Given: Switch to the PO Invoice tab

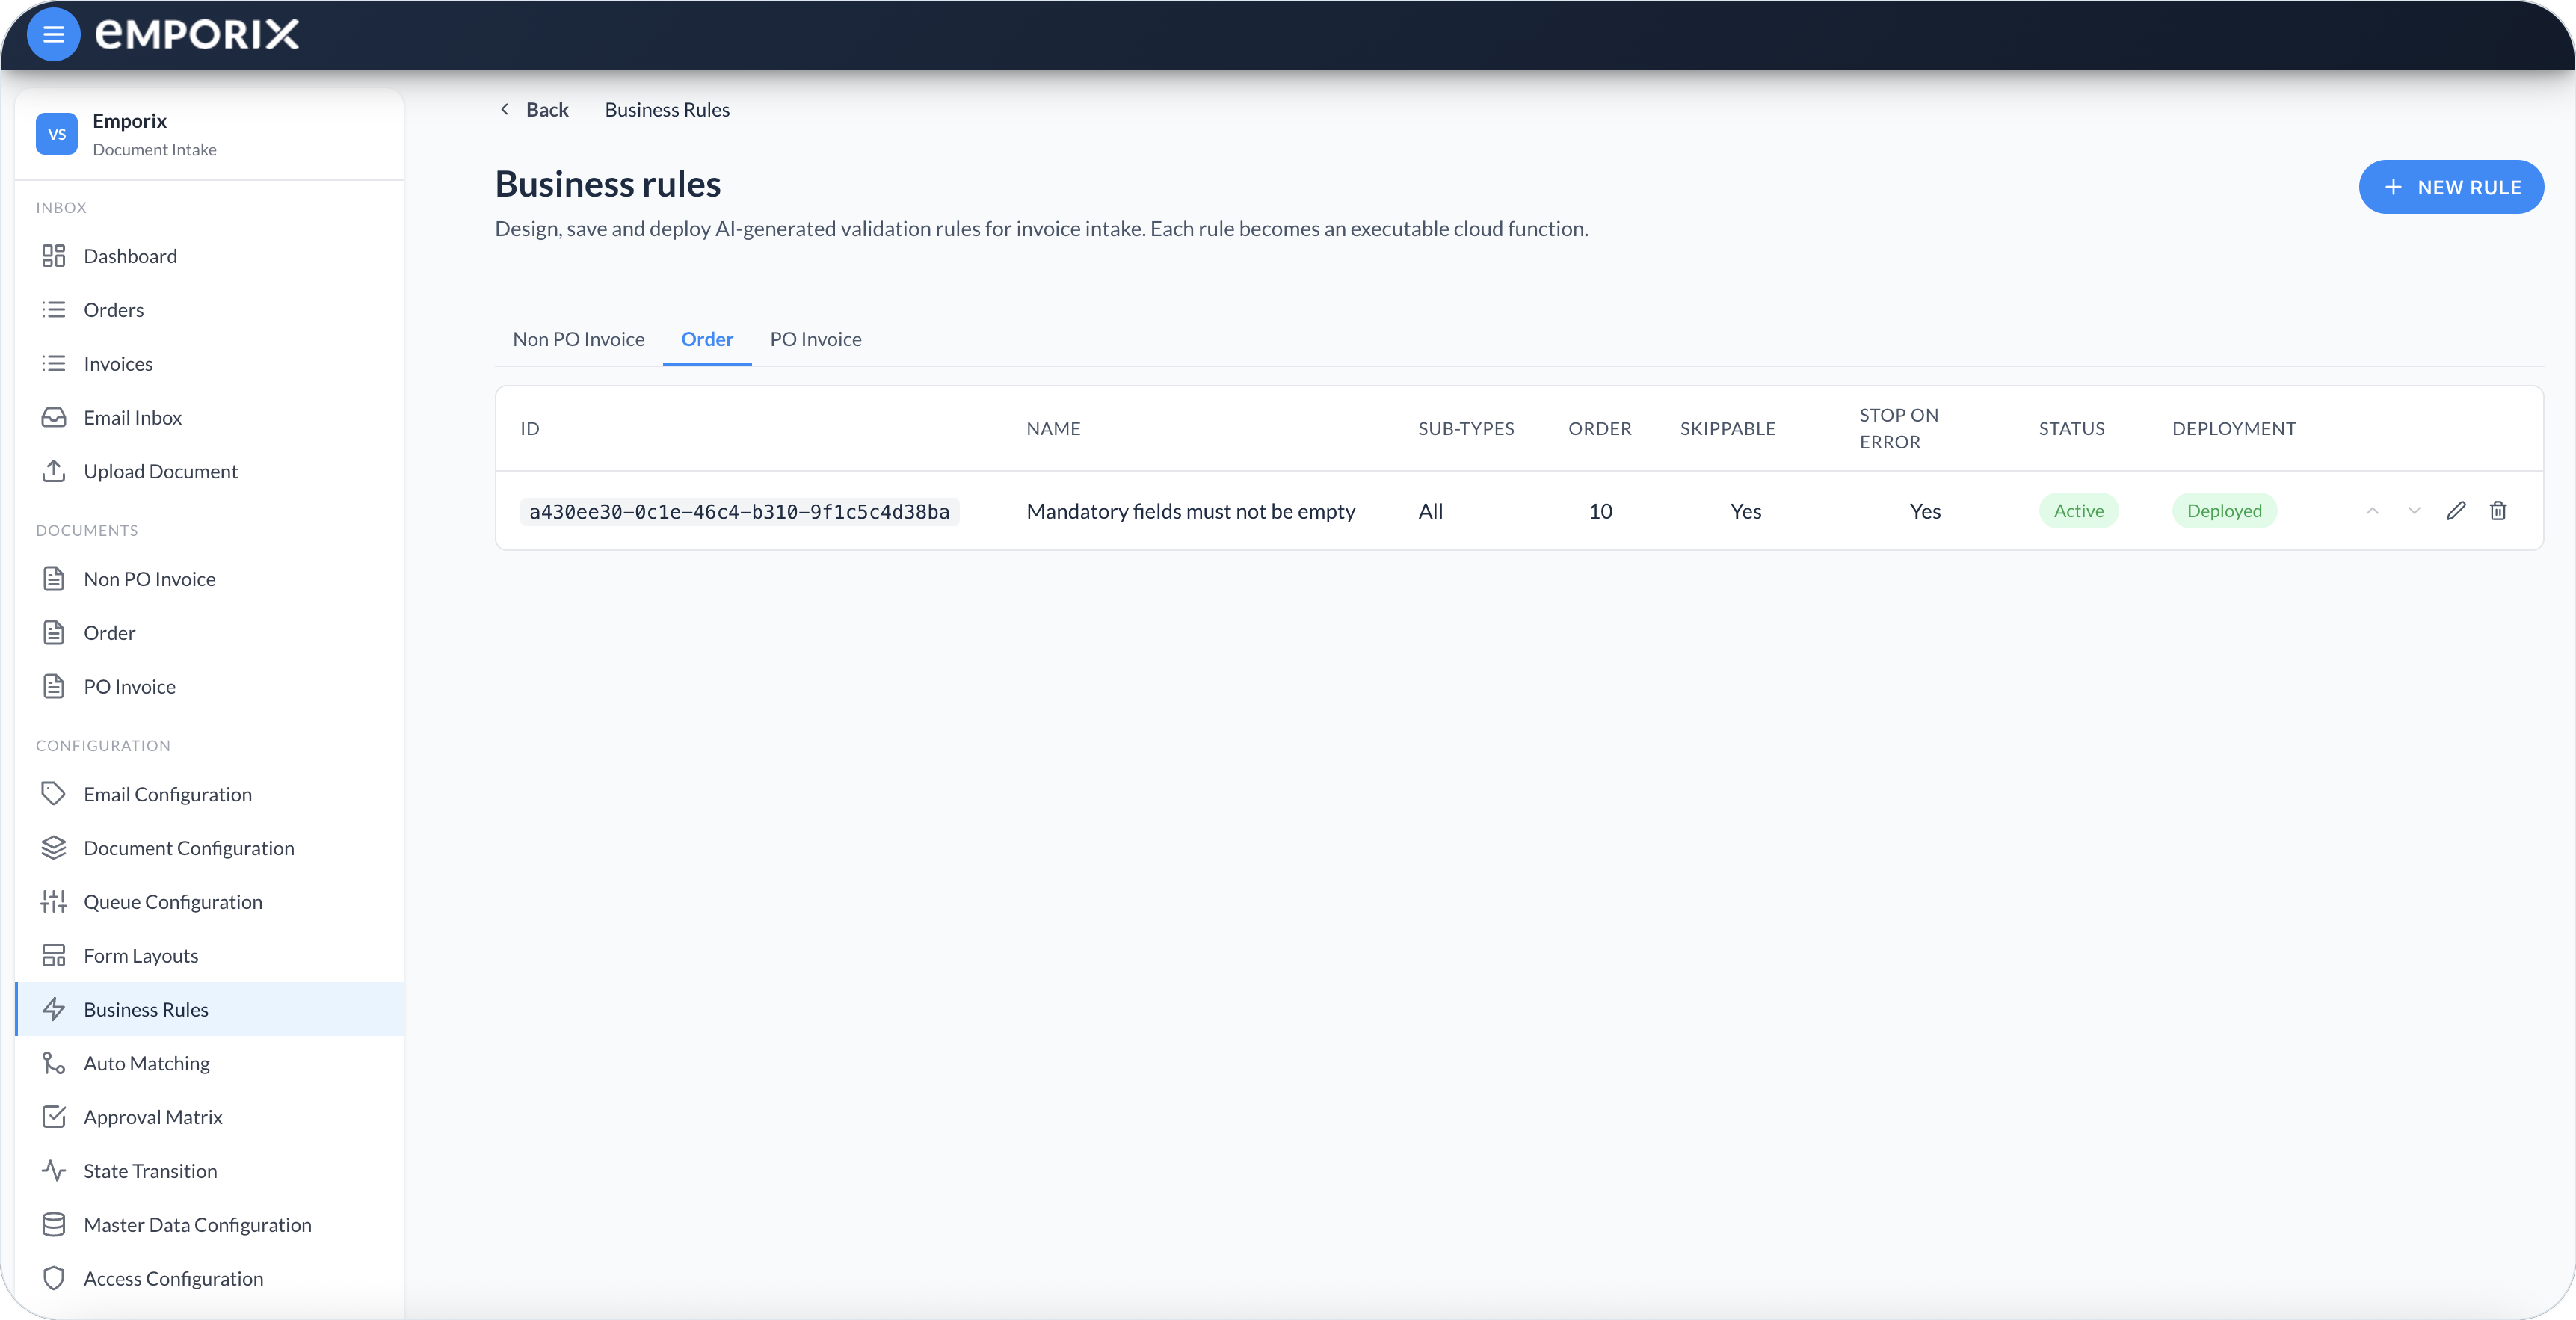Looking at the screenshot, I should click(x=816, y=339).
